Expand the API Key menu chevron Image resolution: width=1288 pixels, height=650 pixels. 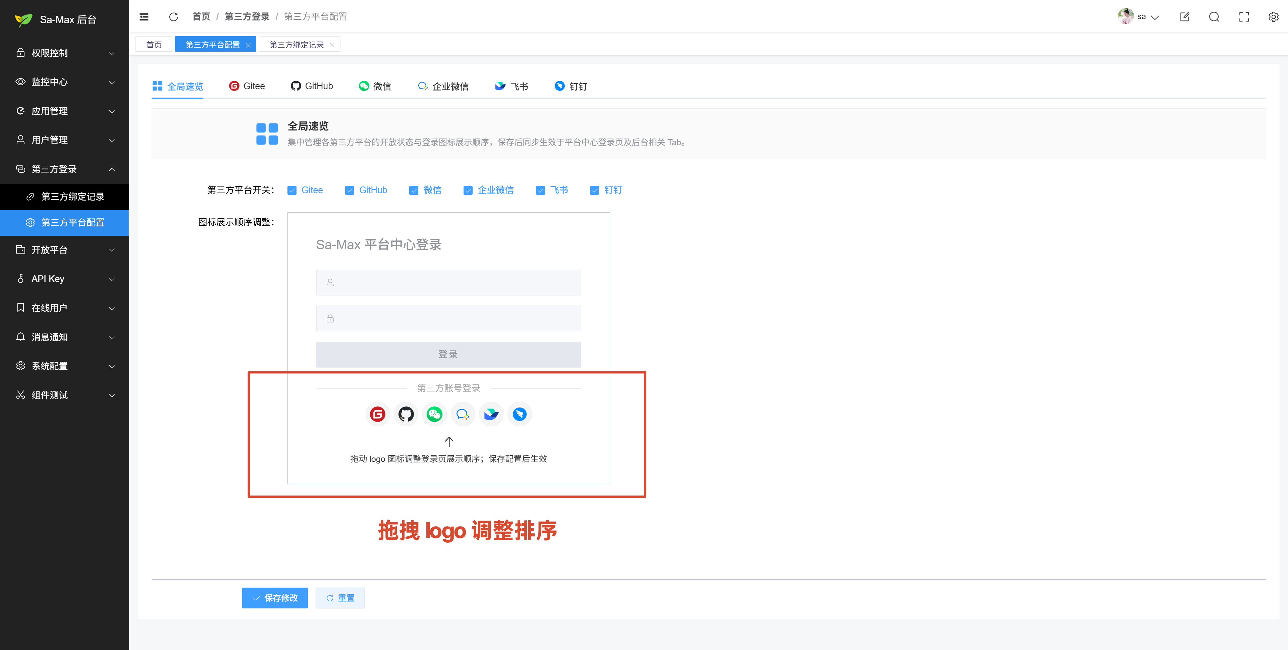(112, 279)
